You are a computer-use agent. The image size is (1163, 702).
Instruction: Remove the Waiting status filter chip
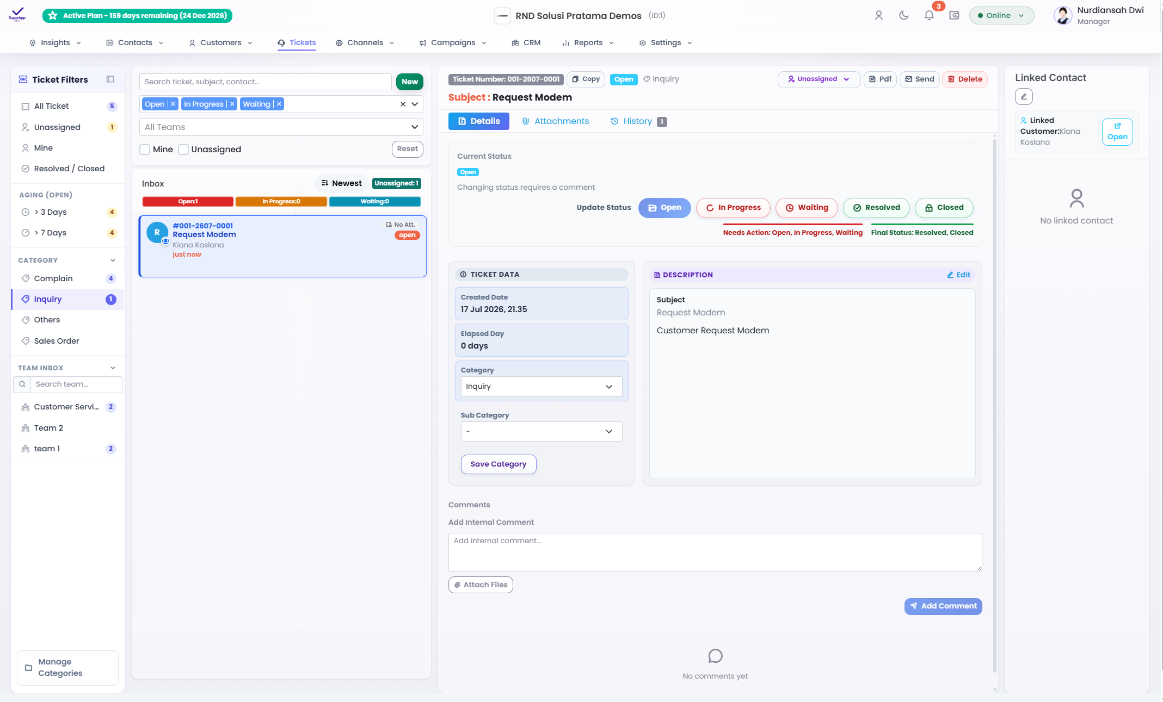pyautogui.click(x=279, y=104)
